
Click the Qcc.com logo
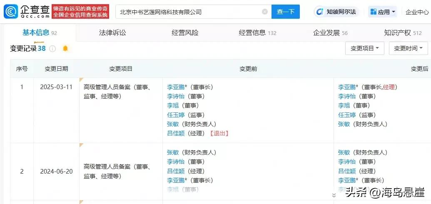27,12
